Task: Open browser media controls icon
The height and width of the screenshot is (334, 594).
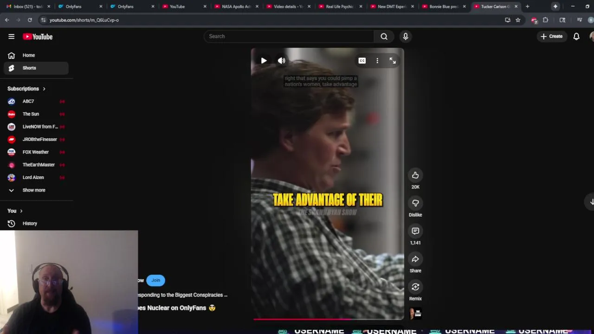Action: click(580, 20)
